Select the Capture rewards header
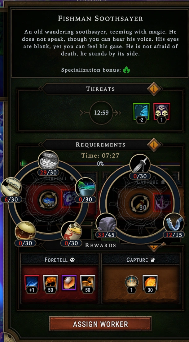Image resolution: width=189 pixels, height=342 pixels. 140,260
